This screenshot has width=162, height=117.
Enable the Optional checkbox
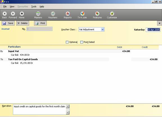(67, 42)
